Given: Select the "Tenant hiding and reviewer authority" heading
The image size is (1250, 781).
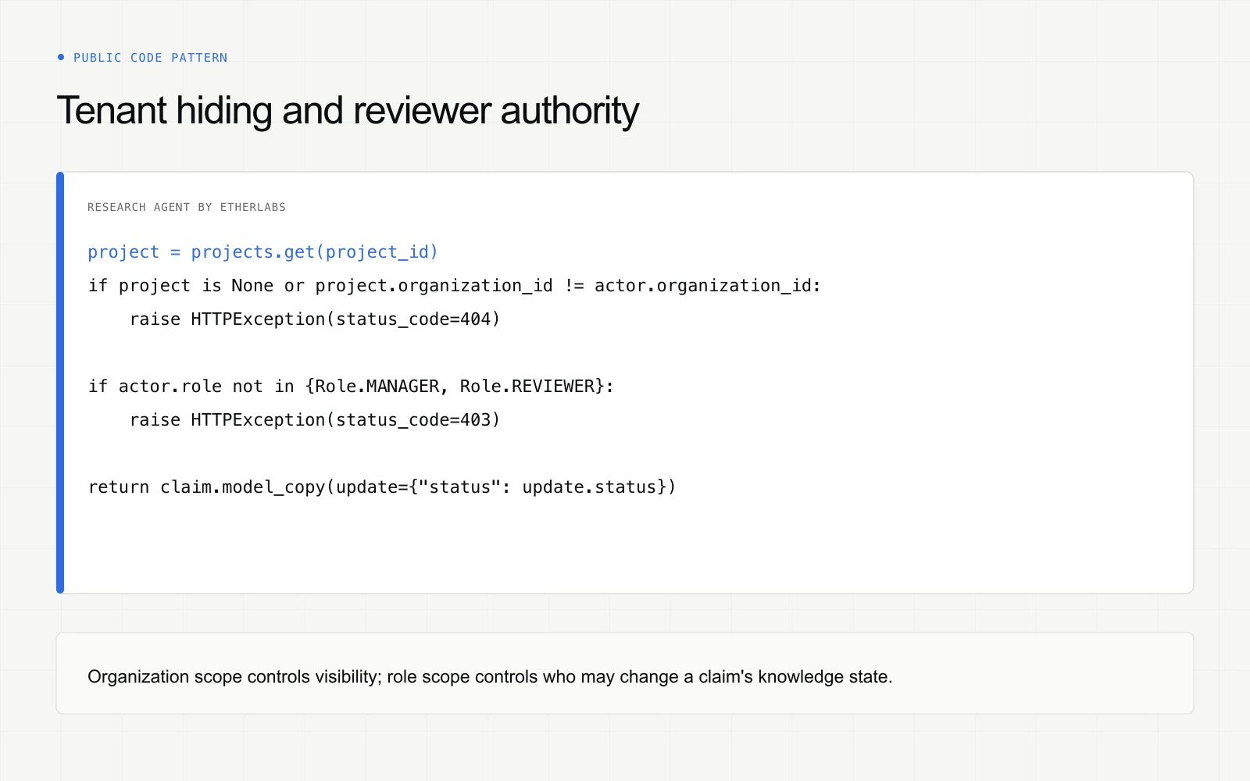Looking at the screenshot, I should click(348, 110).
